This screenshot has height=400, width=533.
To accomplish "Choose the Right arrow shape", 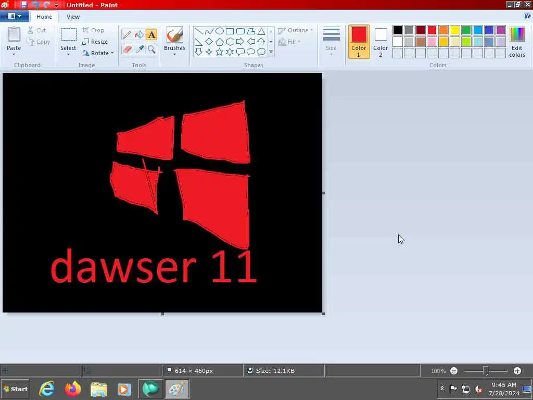I will pos(240,42).
